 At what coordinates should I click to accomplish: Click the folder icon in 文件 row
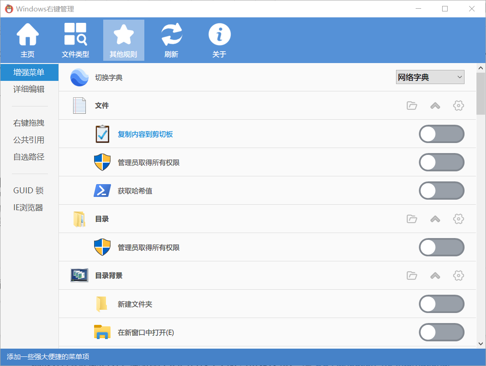[x=412, y=106]
